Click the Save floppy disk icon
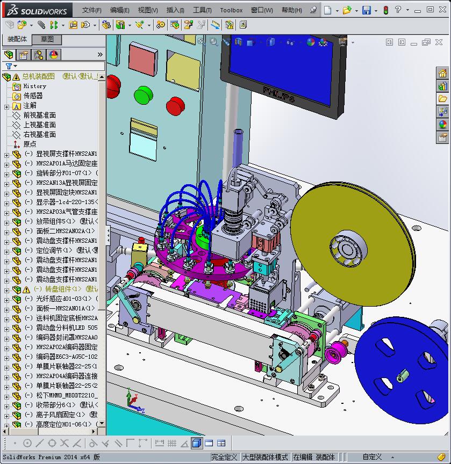The image size is (451, 464). 367,10
